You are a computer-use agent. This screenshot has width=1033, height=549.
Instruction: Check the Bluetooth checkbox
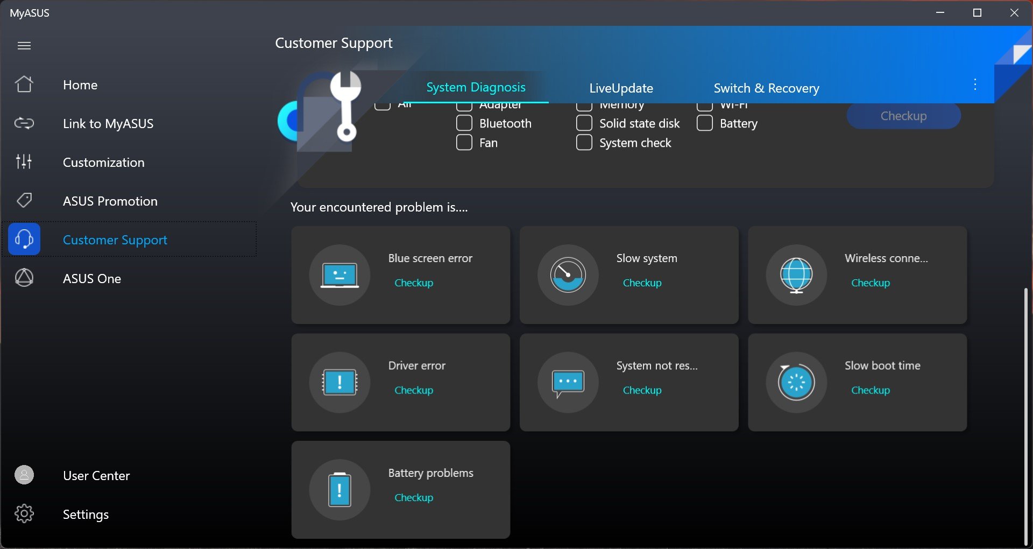464,123
